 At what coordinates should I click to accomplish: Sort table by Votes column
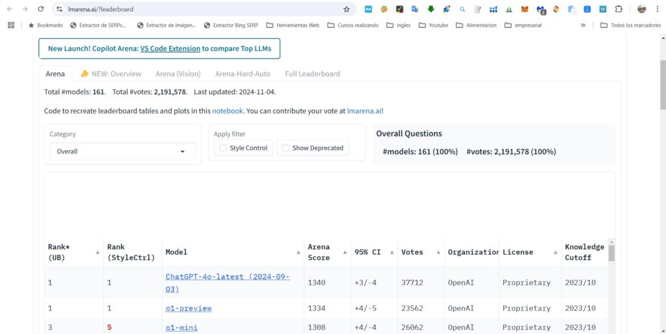[x=438, y=252]
